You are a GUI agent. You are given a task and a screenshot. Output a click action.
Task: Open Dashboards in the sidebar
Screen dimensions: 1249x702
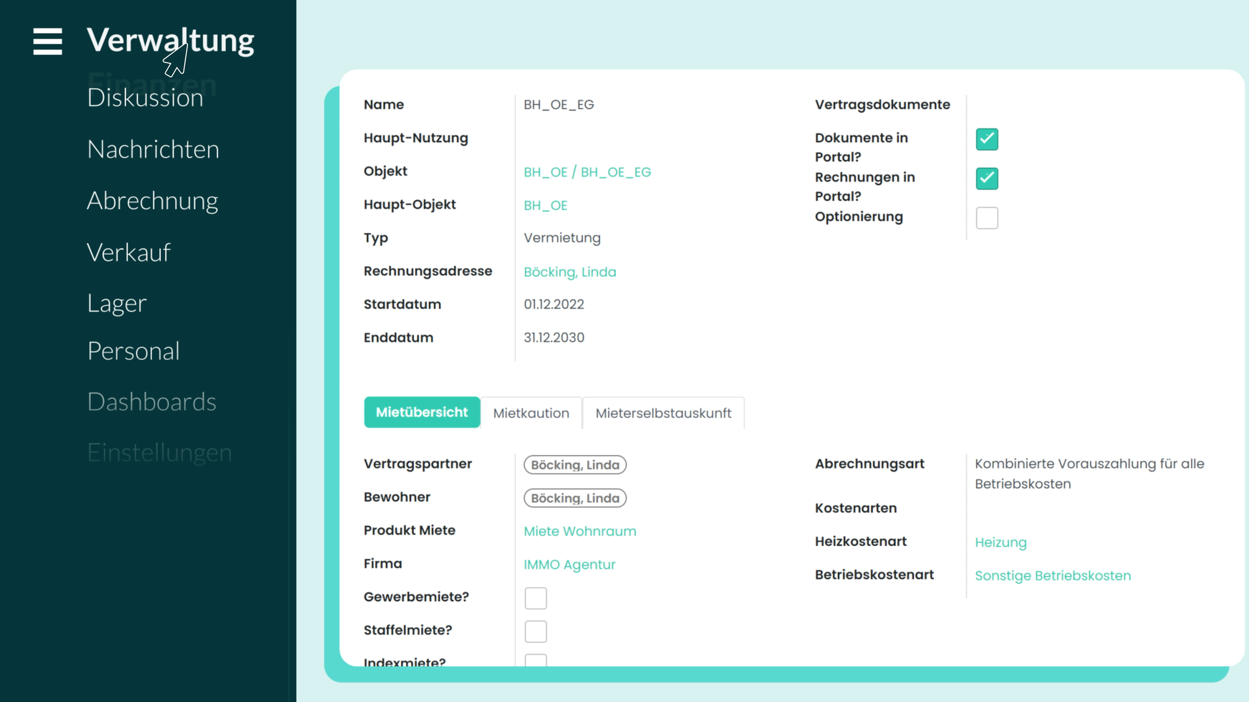tap(152, 402)
